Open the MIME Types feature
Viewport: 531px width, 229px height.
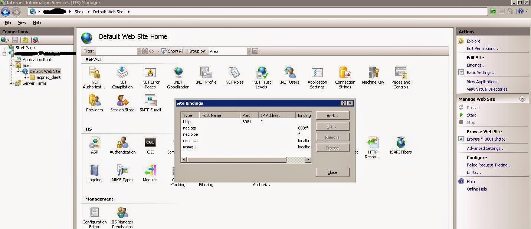coord(122,173)
